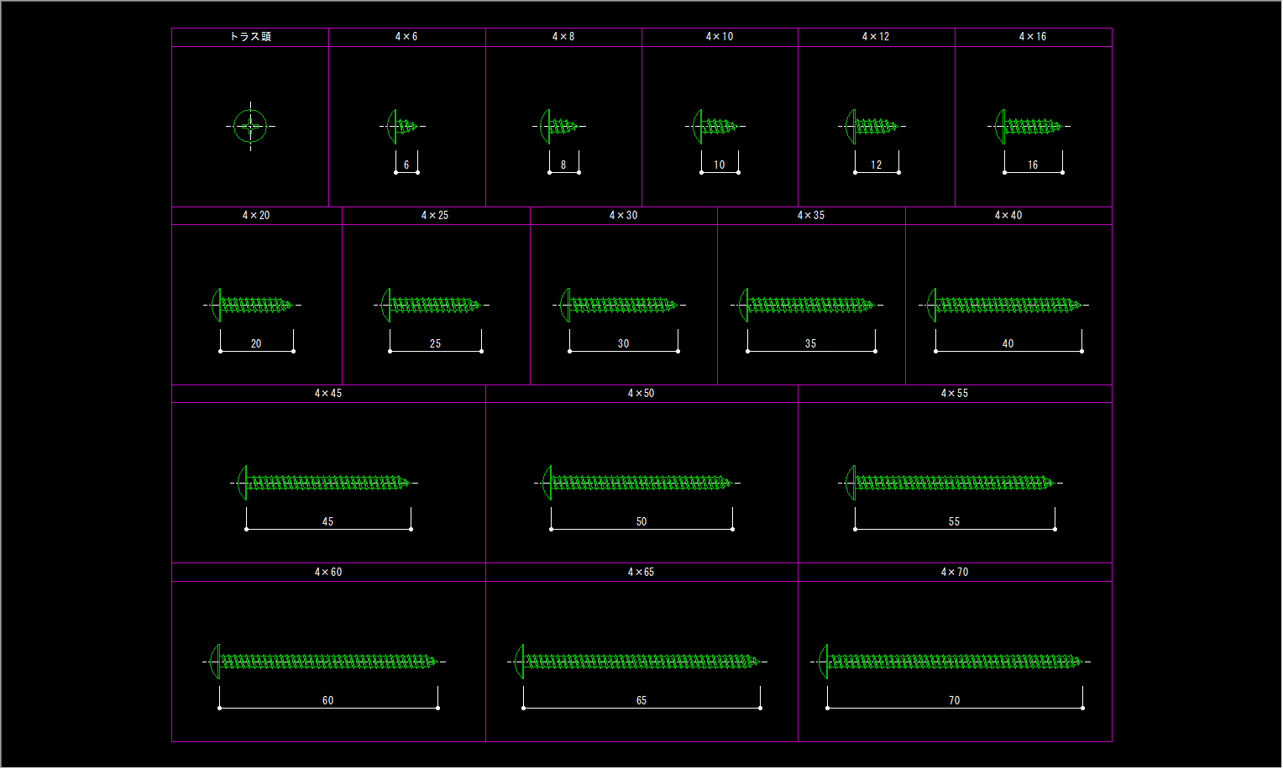Select the 4×25 screw drawing
This screenshot has width=1283, height=769.
point(431,305)
